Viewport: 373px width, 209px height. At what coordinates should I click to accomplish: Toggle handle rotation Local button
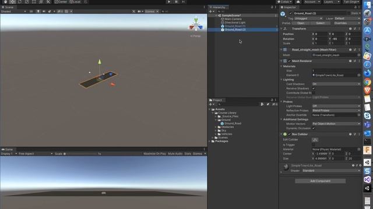(x=75, y=2)
